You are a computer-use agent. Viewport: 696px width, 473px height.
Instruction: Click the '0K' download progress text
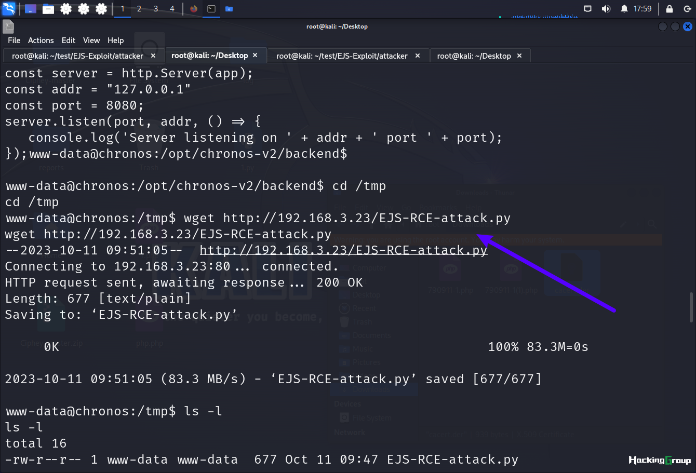pyautogui.click(x=51, y=347)
